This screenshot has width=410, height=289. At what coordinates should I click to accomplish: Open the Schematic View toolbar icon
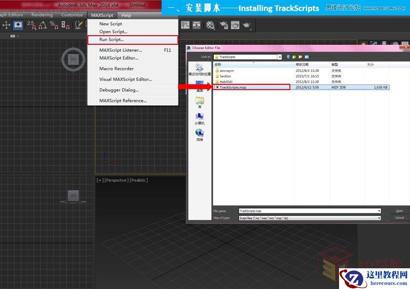coord(196,25)
